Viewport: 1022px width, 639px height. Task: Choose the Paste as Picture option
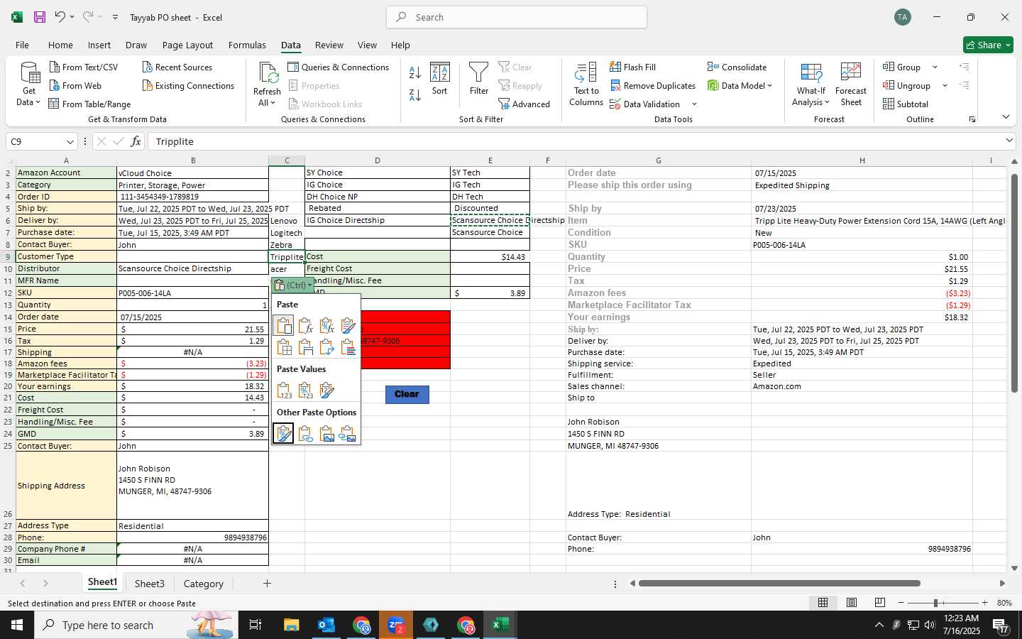[326, 433]
